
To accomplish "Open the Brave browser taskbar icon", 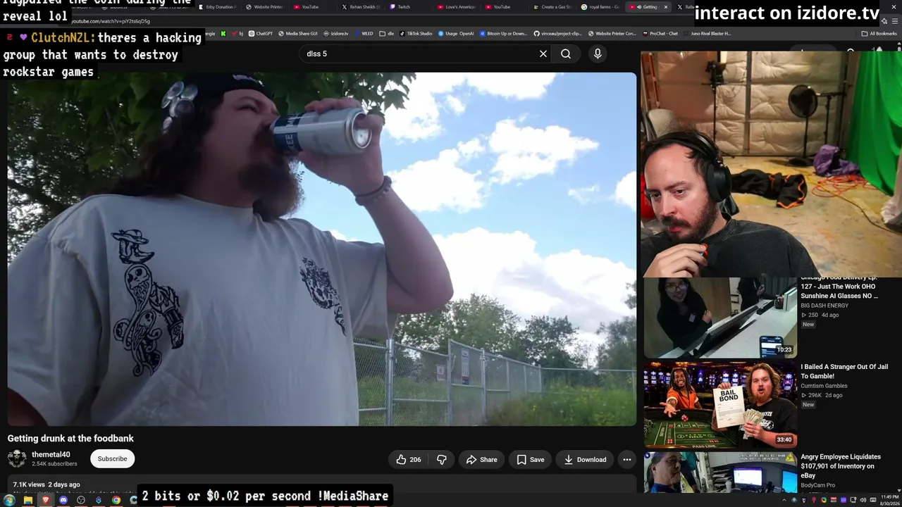I will pos(45,500).
